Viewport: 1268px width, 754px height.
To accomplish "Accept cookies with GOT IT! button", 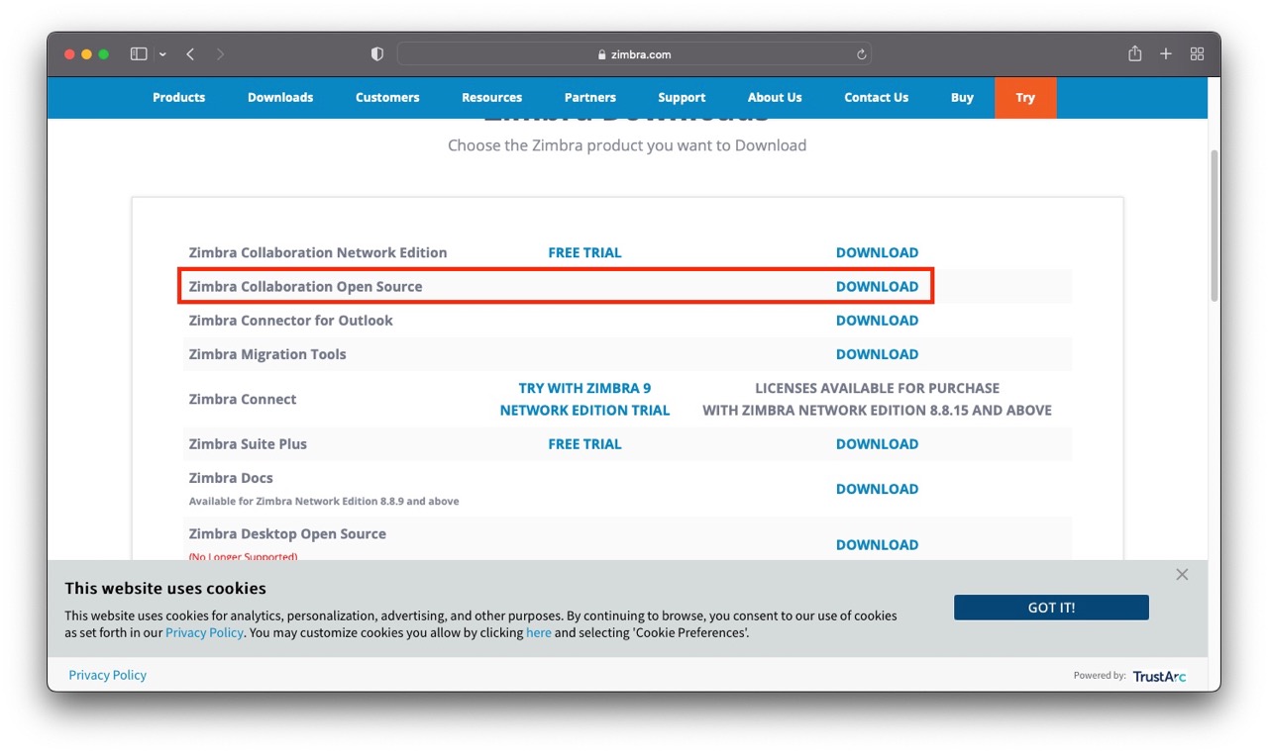I will [1051, 608].
